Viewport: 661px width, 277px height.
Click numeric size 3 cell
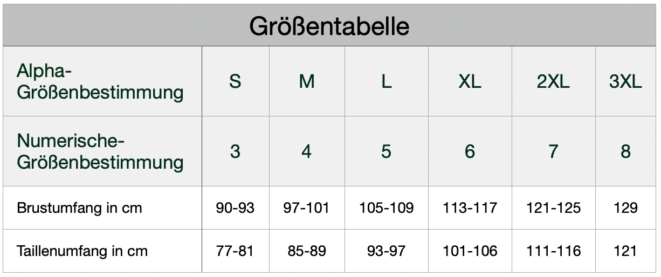coord(235,152)
